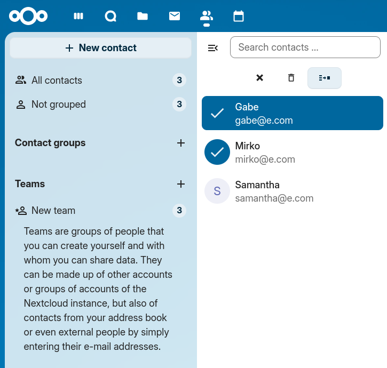Click the Nextcloud logo

[28, 16]
